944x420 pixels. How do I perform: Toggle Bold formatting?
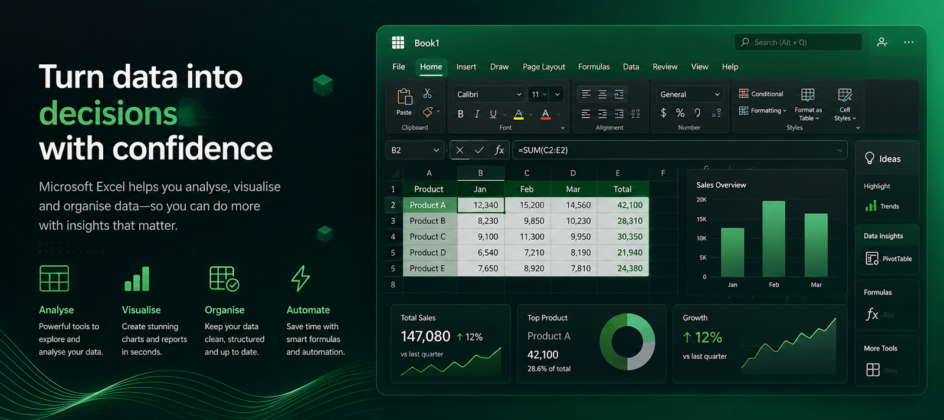click(x=461, y=114)
